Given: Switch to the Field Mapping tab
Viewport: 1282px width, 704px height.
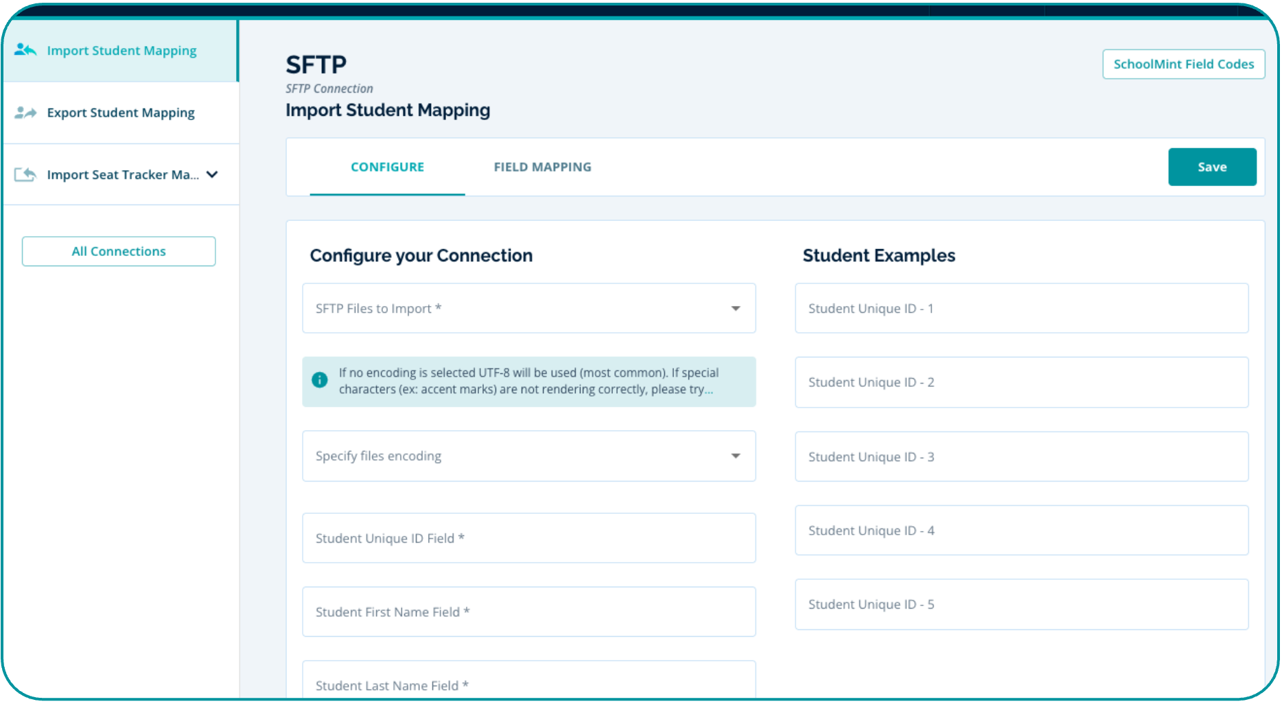Looking at the screenshot, I should (542, 167).
